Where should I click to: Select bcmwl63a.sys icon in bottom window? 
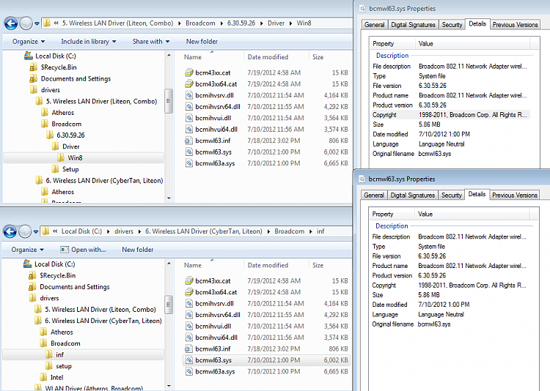(x=189, y=371)
